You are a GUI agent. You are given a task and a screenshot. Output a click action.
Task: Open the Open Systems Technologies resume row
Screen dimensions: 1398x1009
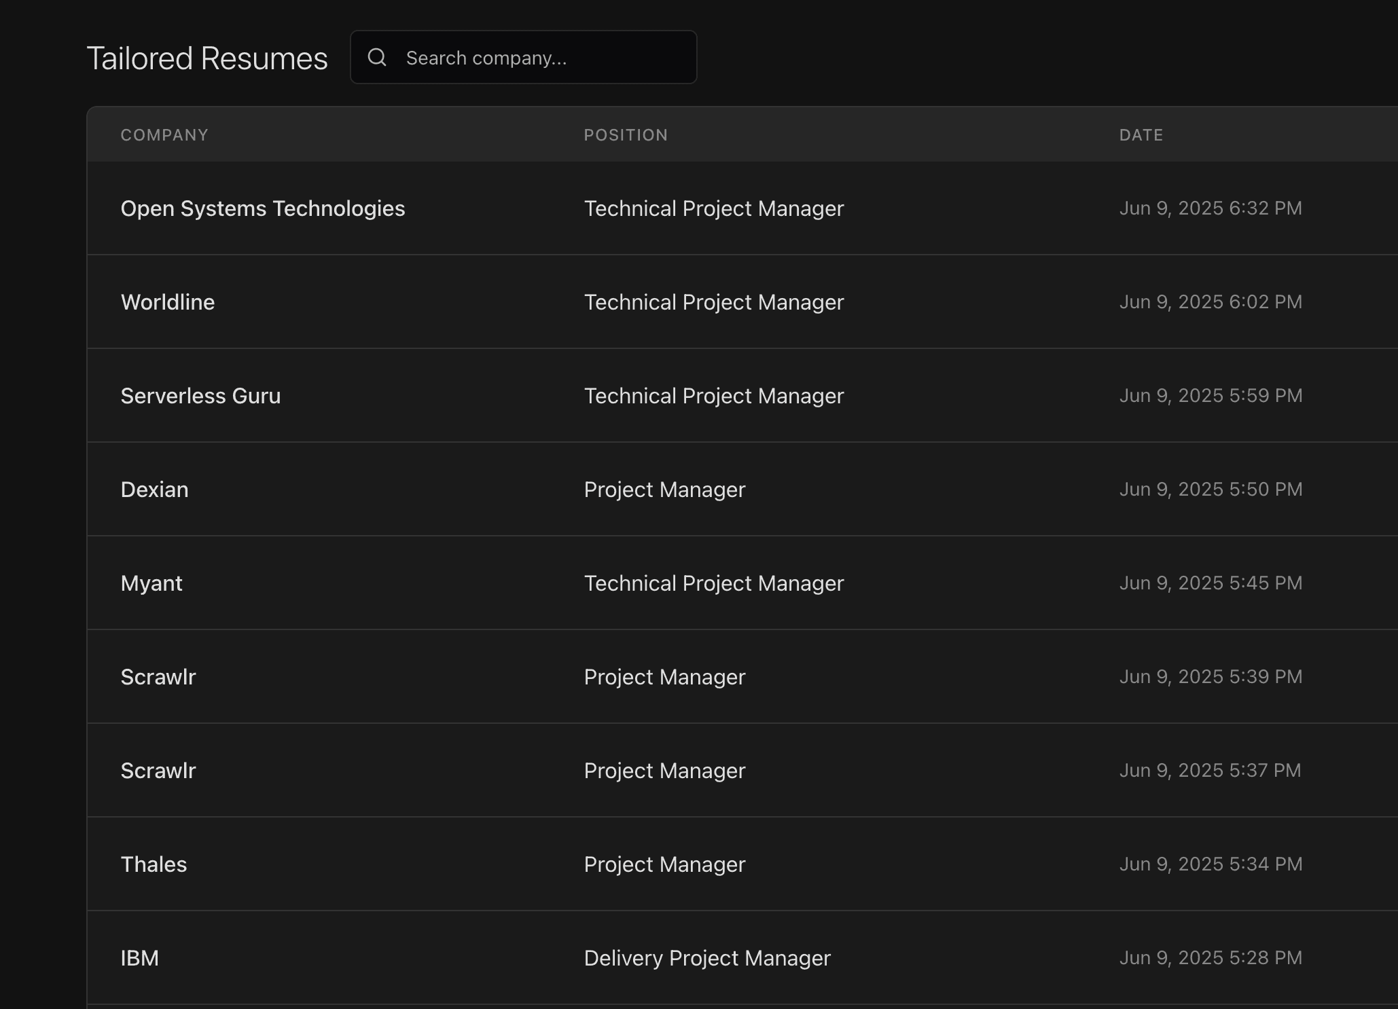[x=742, y=208]
